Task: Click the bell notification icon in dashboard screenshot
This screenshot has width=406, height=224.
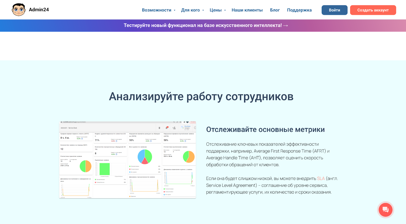Action: (167, 128)
